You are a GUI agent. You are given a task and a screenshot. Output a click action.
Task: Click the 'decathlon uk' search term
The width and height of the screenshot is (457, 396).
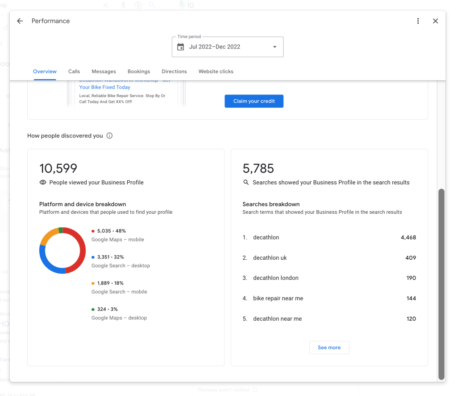270,258
